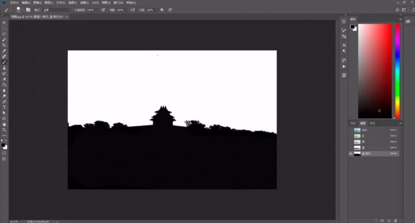Show the RGB channel visibility box

(x=351, y=130)
